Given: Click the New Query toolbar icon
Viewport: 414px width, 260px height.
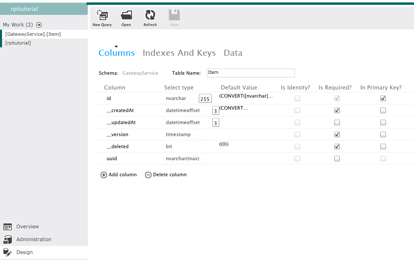Looking at the screenshot, I should [102, 16].
